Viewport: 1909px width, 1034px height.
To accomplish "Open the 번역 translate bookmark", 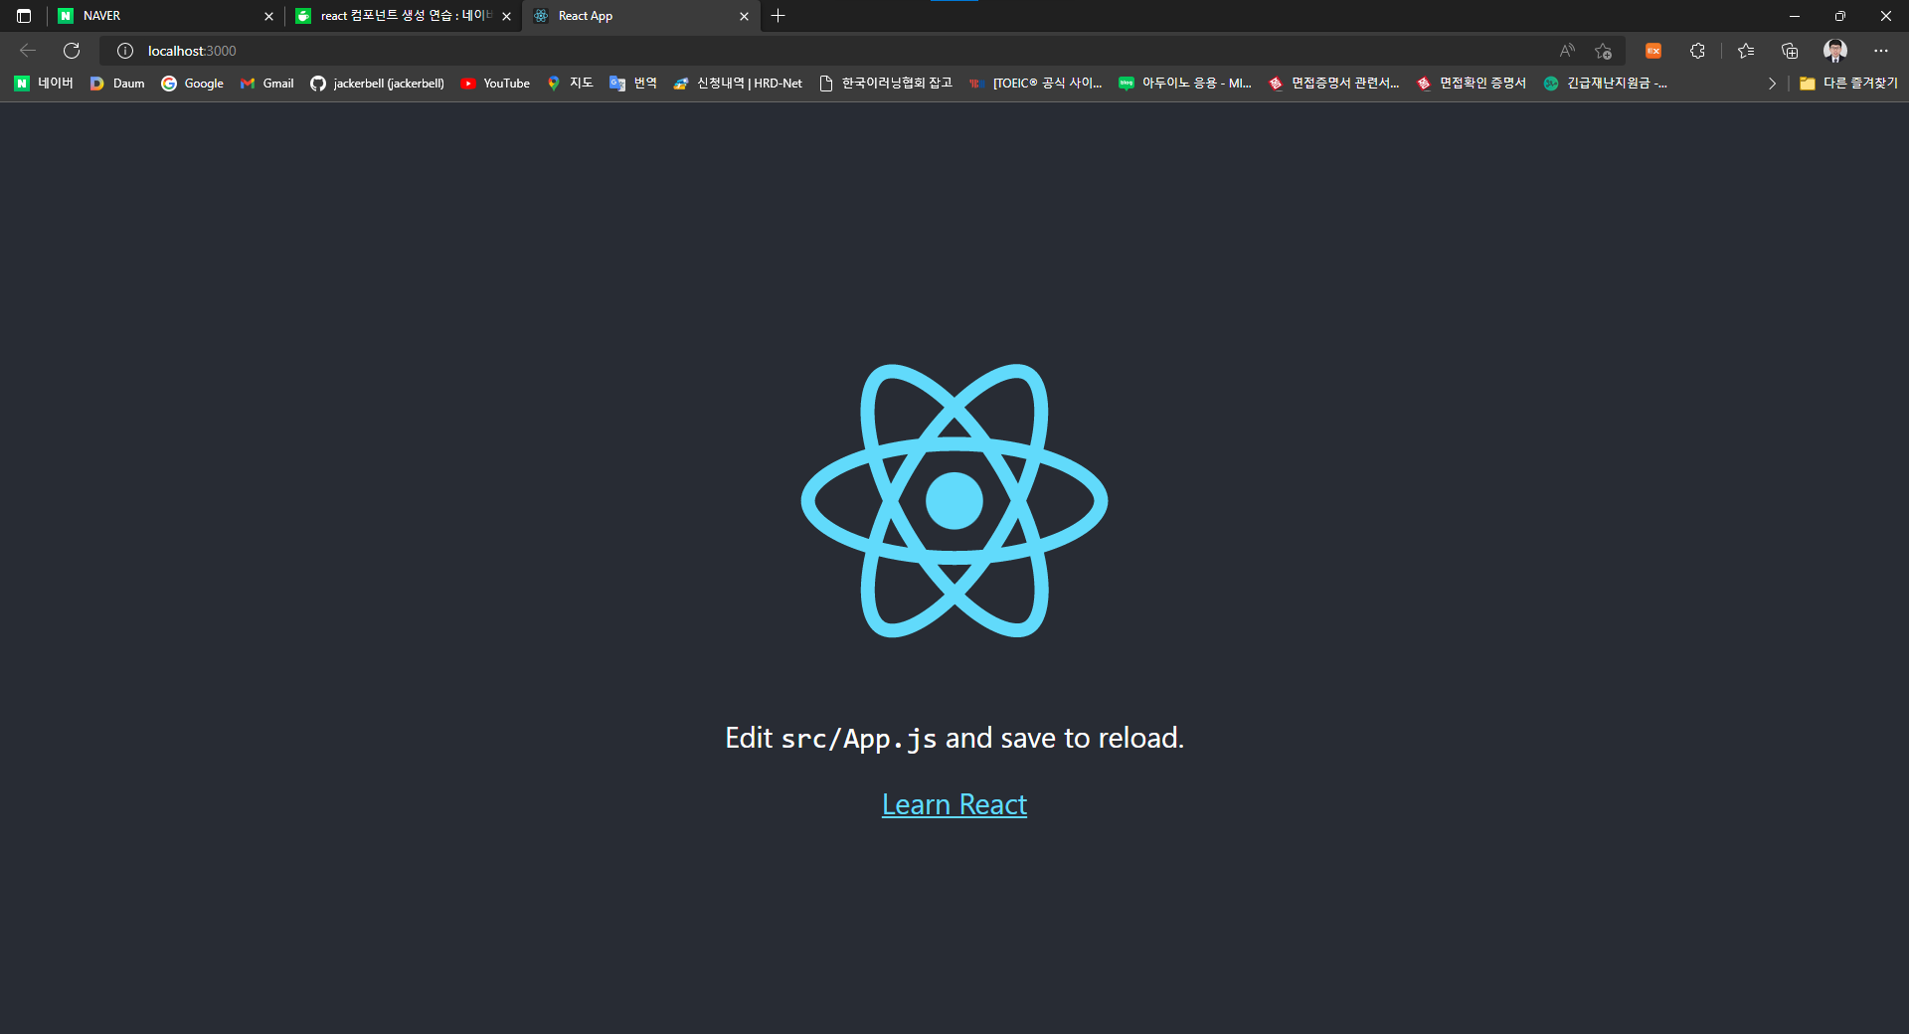I will (633, 84).
